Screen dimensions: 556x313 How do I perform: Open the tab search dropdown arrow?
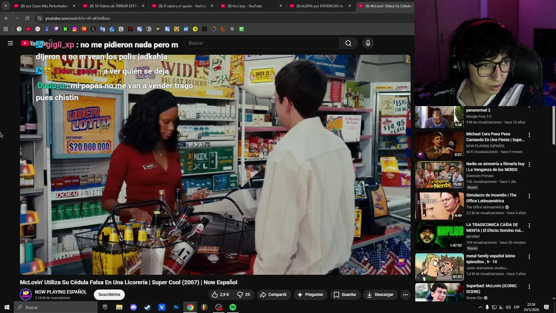click(x=6, y=6)
